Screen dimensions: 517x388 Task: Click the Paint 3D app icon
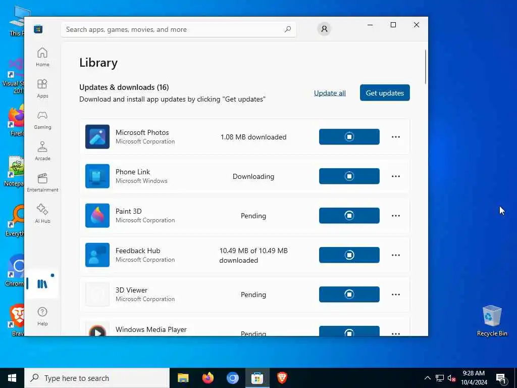click(x=97, y=215)
